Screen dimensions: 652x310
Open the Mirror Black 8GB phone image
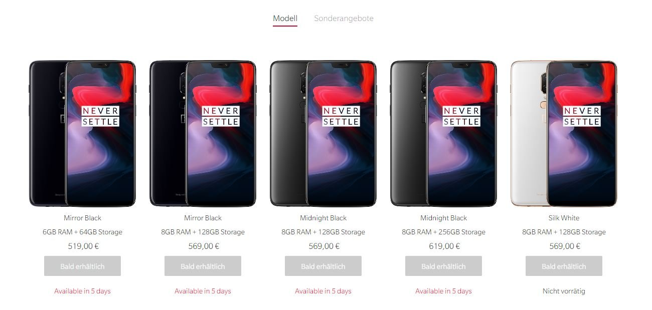click(x=203, y=134)
